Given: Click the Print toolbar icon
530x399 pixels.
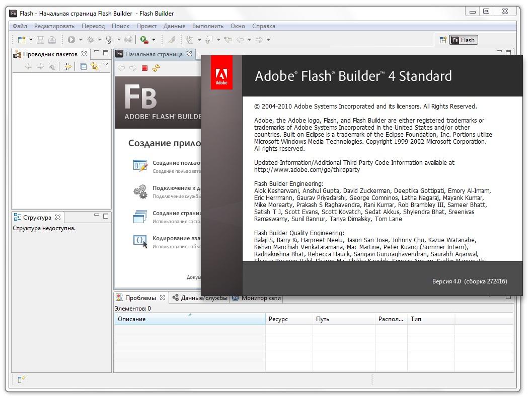Looking at the screenshot, I should [x=52, y=40].
